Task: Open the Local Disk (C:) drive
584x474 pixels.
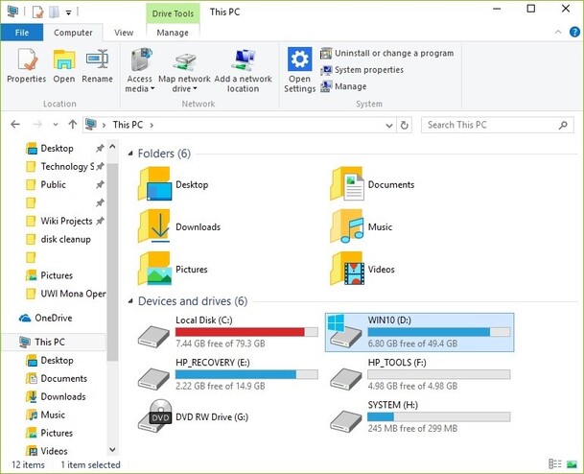Action: 154,333
